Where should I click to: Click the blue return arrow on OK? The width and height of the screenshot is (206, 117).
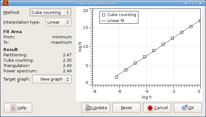coord(185,108)
